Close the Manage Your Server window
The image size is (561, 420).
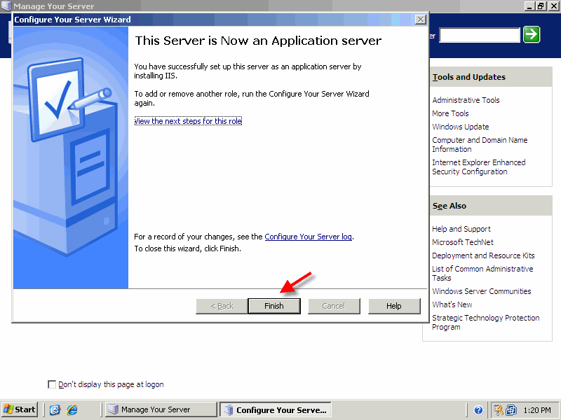coord(553,6)
